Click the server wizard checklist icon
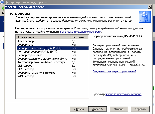This screenshot has width=155, height=114. point(145,17)
